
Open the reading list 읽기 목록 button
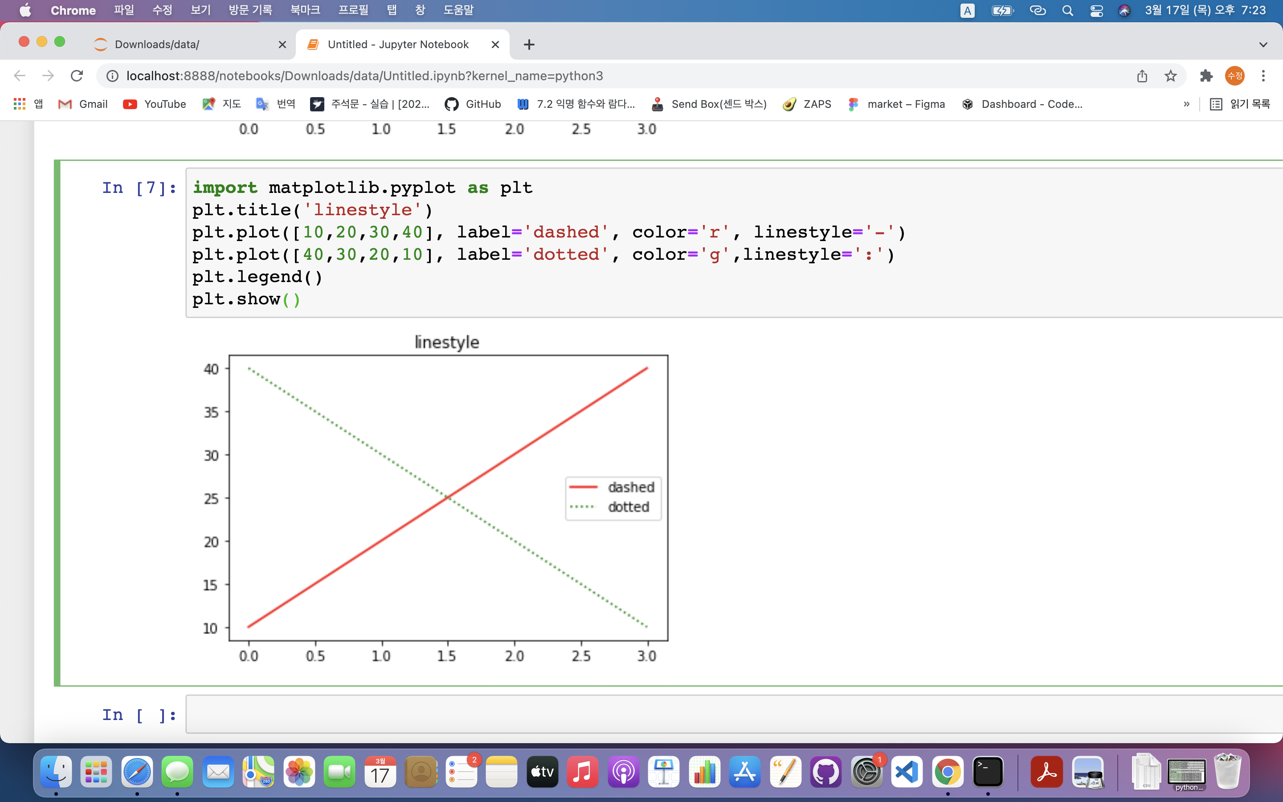tap(1240, 104)
